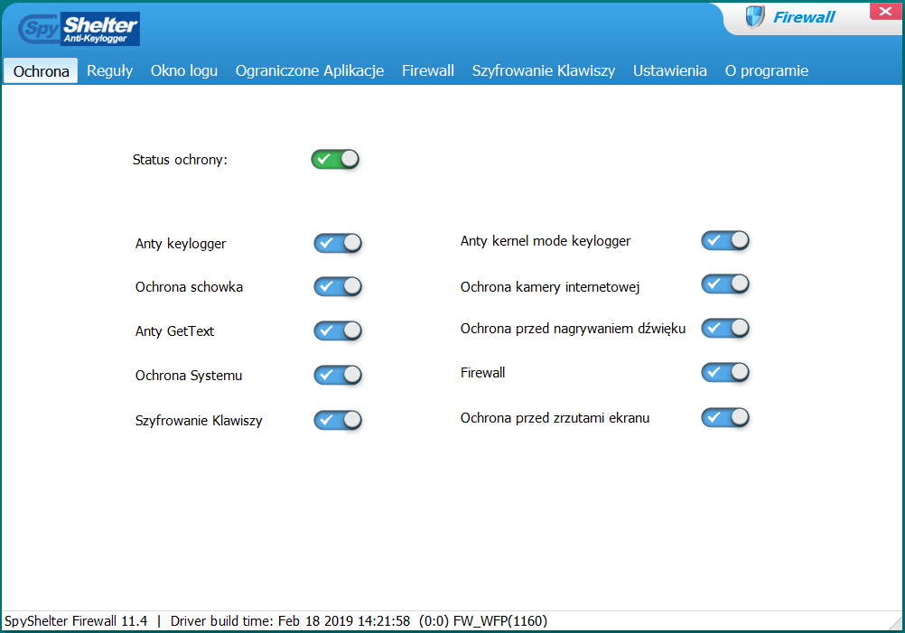Go to Ograniczone Aplikacje tab

(x=310, y=71)
